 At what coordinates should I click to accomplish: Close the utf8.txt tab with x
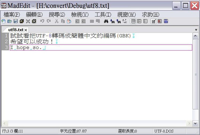click(x=26, y=30)
